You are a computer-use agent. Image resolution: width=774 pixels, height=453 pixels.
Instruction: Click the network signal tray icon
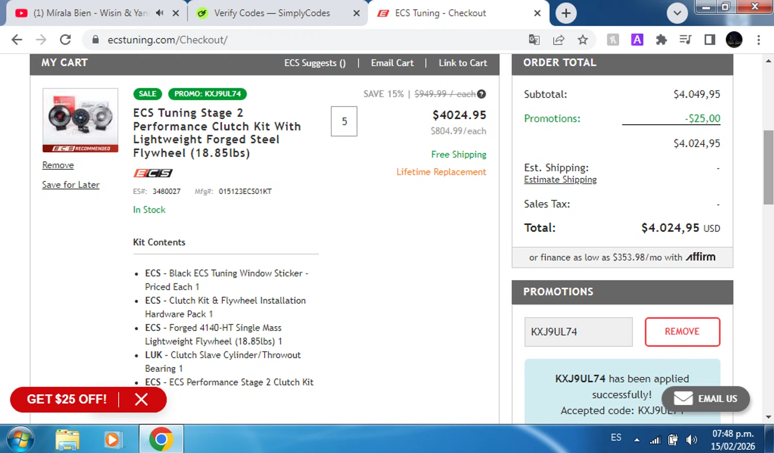(655, 440)
